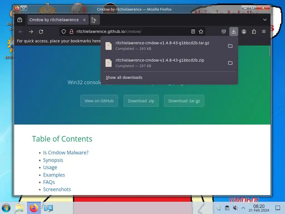Open the Is Cmdow Malware? link
The height and width of the screenshot is (214, 285).
tap(66, 152)
